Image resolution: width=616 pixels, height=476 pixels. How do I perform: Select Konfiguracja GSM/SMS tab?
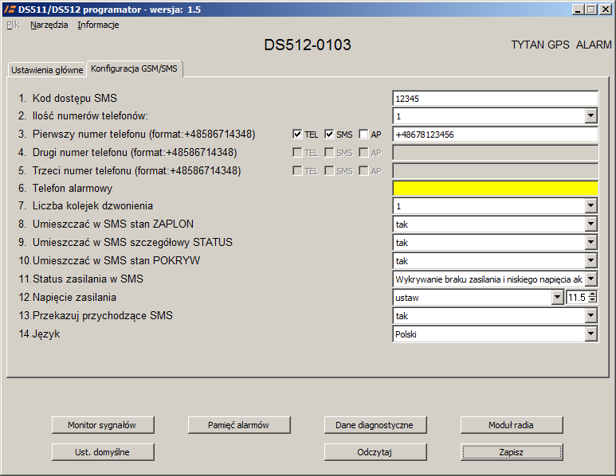(135, 68)
